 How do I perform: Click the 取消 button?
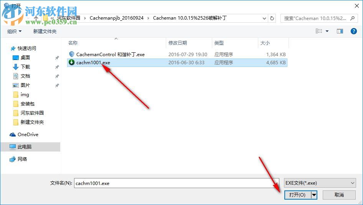(339, 195)
